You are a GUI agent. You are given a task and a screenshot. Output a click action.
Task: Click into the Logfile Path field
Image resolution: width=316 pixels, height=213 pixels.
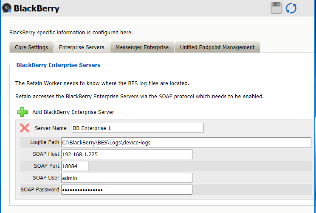[186, 142]
